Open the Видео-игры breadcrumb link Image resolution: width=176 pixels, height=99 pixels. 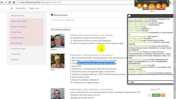coord(34,8)
